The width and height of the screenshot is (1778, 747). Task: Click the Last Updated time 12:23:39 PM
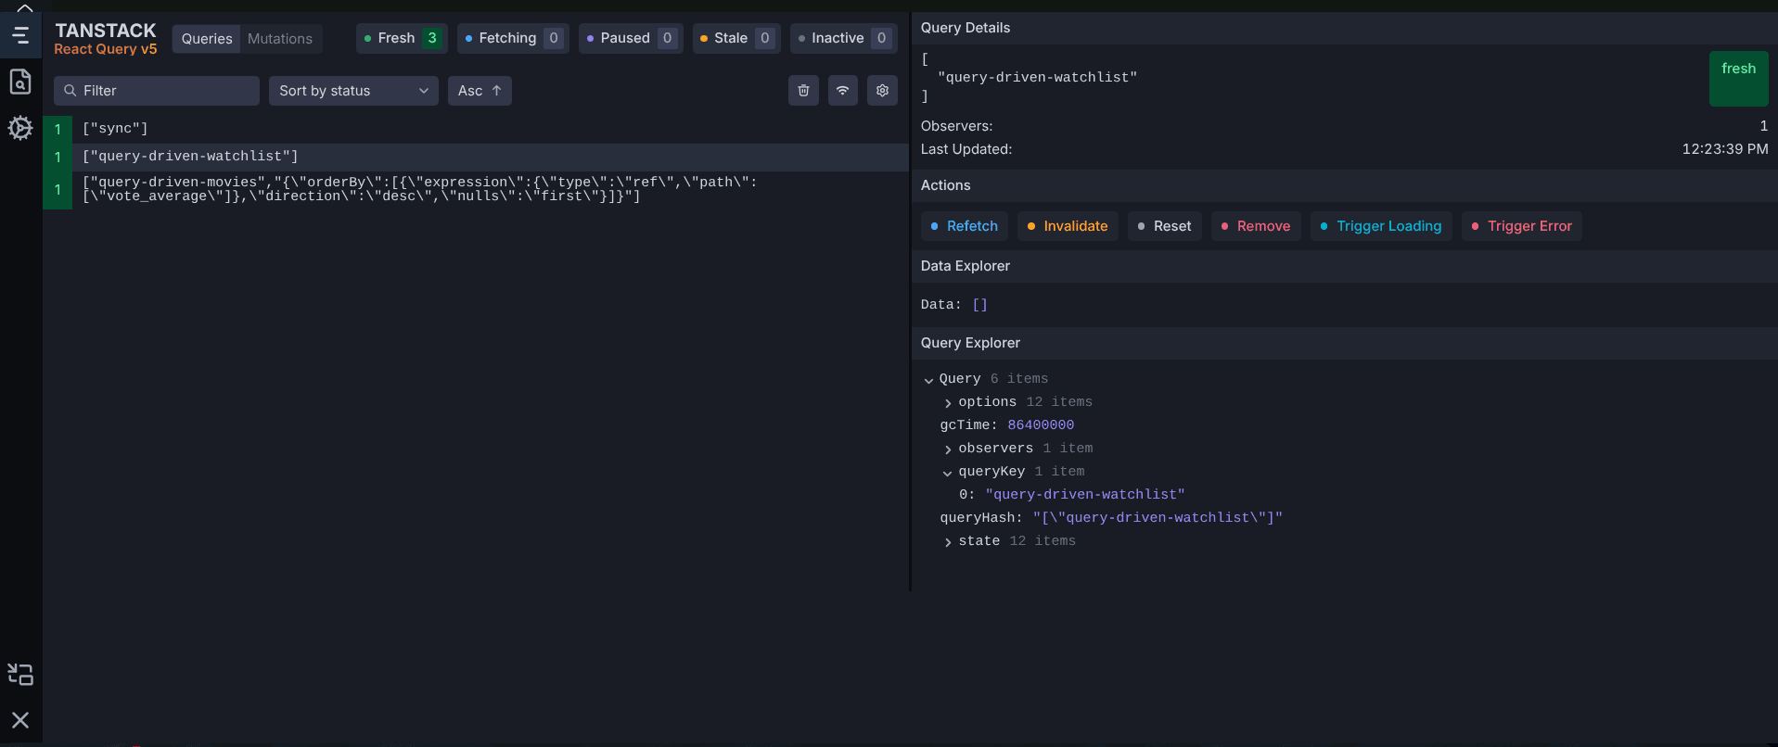(x=1725, y=149)
